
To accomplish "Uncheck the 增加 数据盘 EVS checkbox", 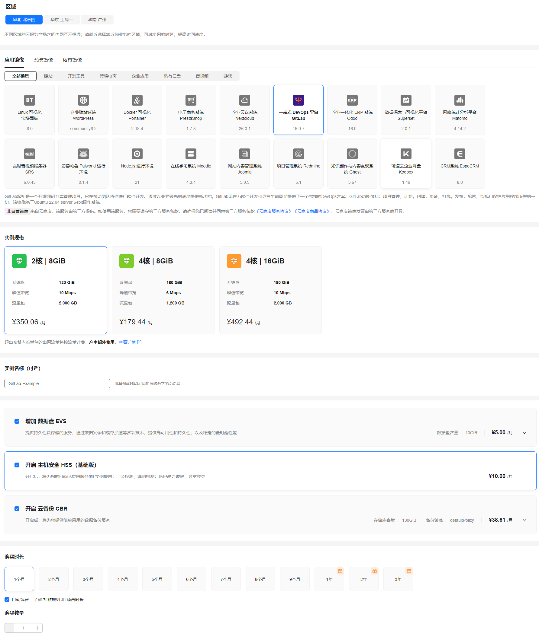I will (x=17, y=421).
